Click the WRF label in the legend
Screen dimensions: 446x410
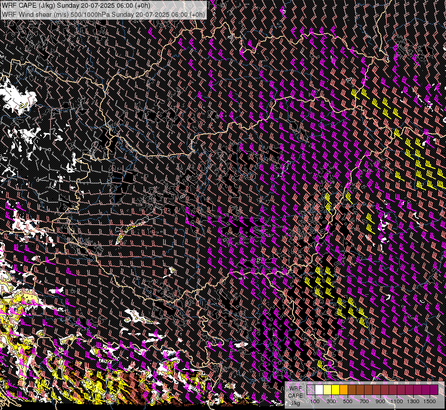coord(296,389)
